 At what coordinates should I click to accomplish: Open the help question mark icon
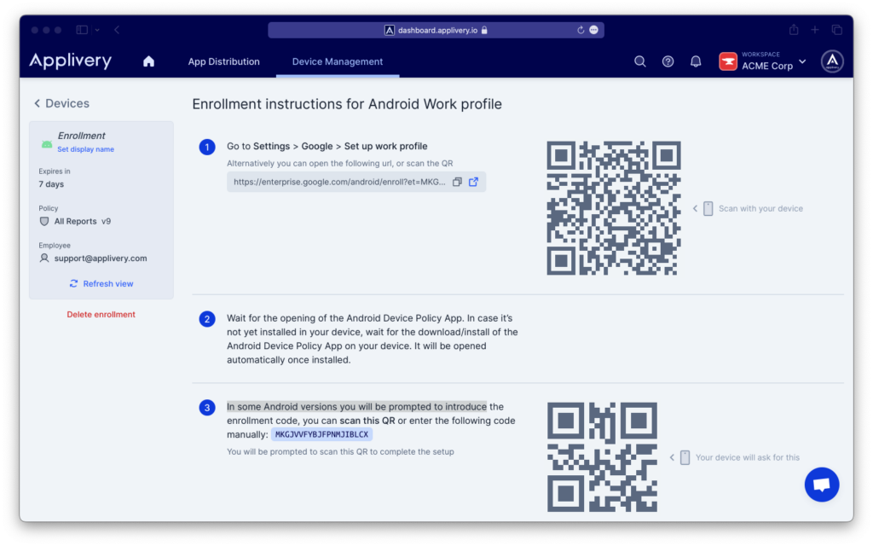click(x=668, y=61)
